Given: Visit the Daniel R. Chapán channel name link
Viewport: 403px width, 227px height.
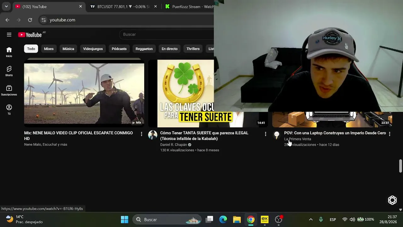Looking at the screenshot, I should 173,145.
